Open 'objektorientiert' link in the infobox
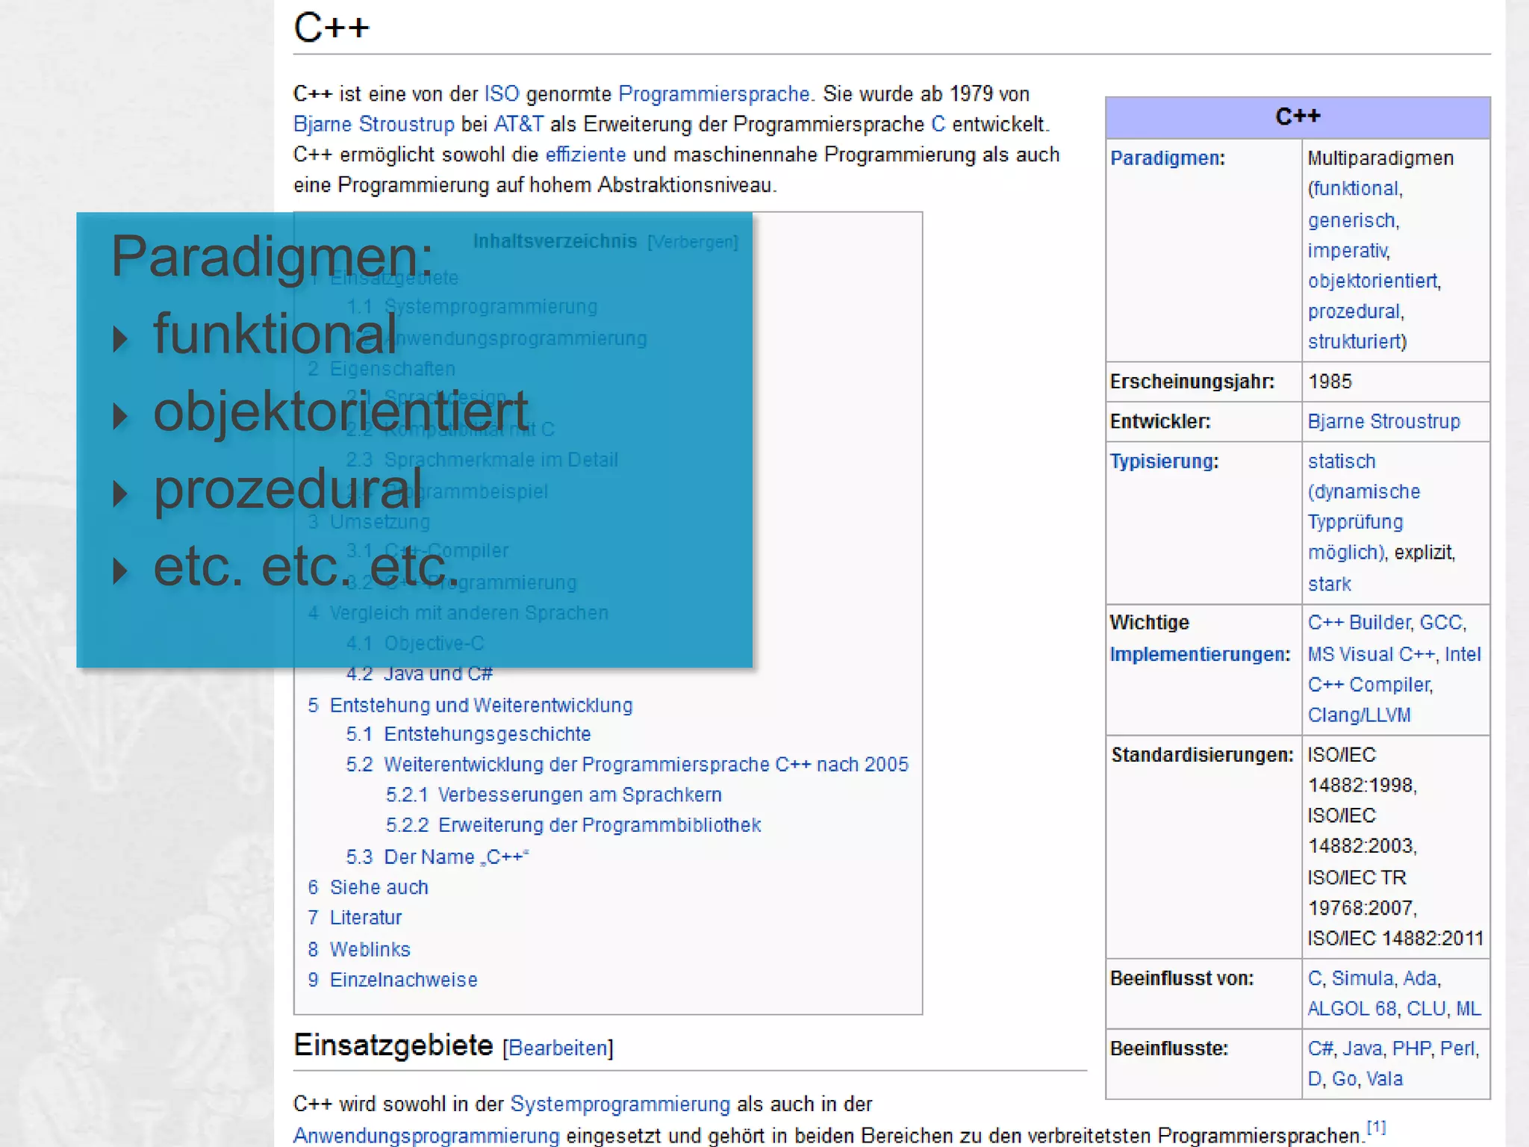This screenshot has height=1147, width=1529. click(x=1372, y=281)
